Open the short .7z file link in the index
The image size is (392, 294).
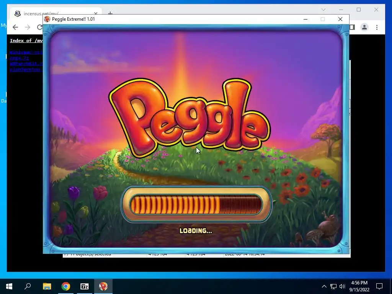(x=20, y=58)
